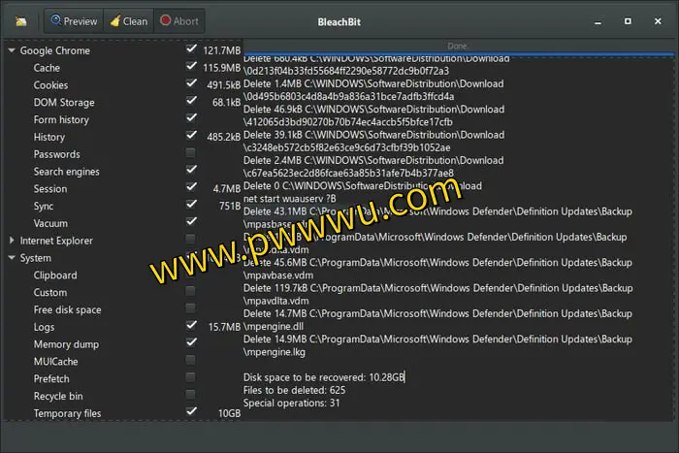Select the Internet Explorer tree item
Viewport: 679px width, 453px height.
pos(56,241)
